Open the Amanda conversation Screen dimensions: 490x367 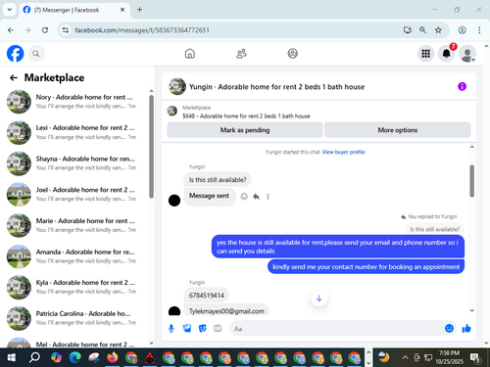tap(76, 256)
